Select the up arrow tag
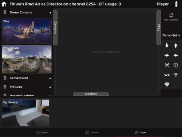The height and width of the screenshot is (137, 182). (x=176, y=46)
